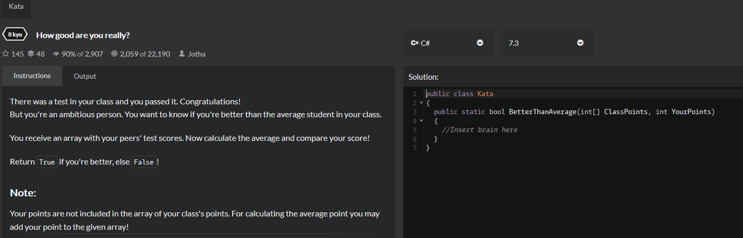Image resolution: width=743 pixels, height=238 pixels.
Task: Open the C# language dropdown
Action: (x=448, y=43)
